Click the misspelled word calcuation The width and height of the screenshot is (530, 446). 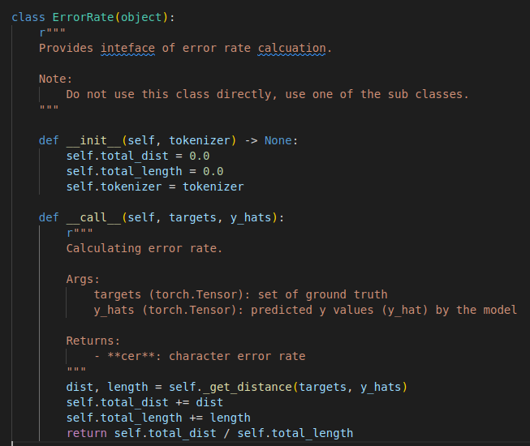(291, 49)
